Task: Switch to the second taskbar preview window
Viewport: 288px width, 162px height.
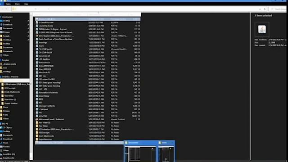Action: (166, 152)
